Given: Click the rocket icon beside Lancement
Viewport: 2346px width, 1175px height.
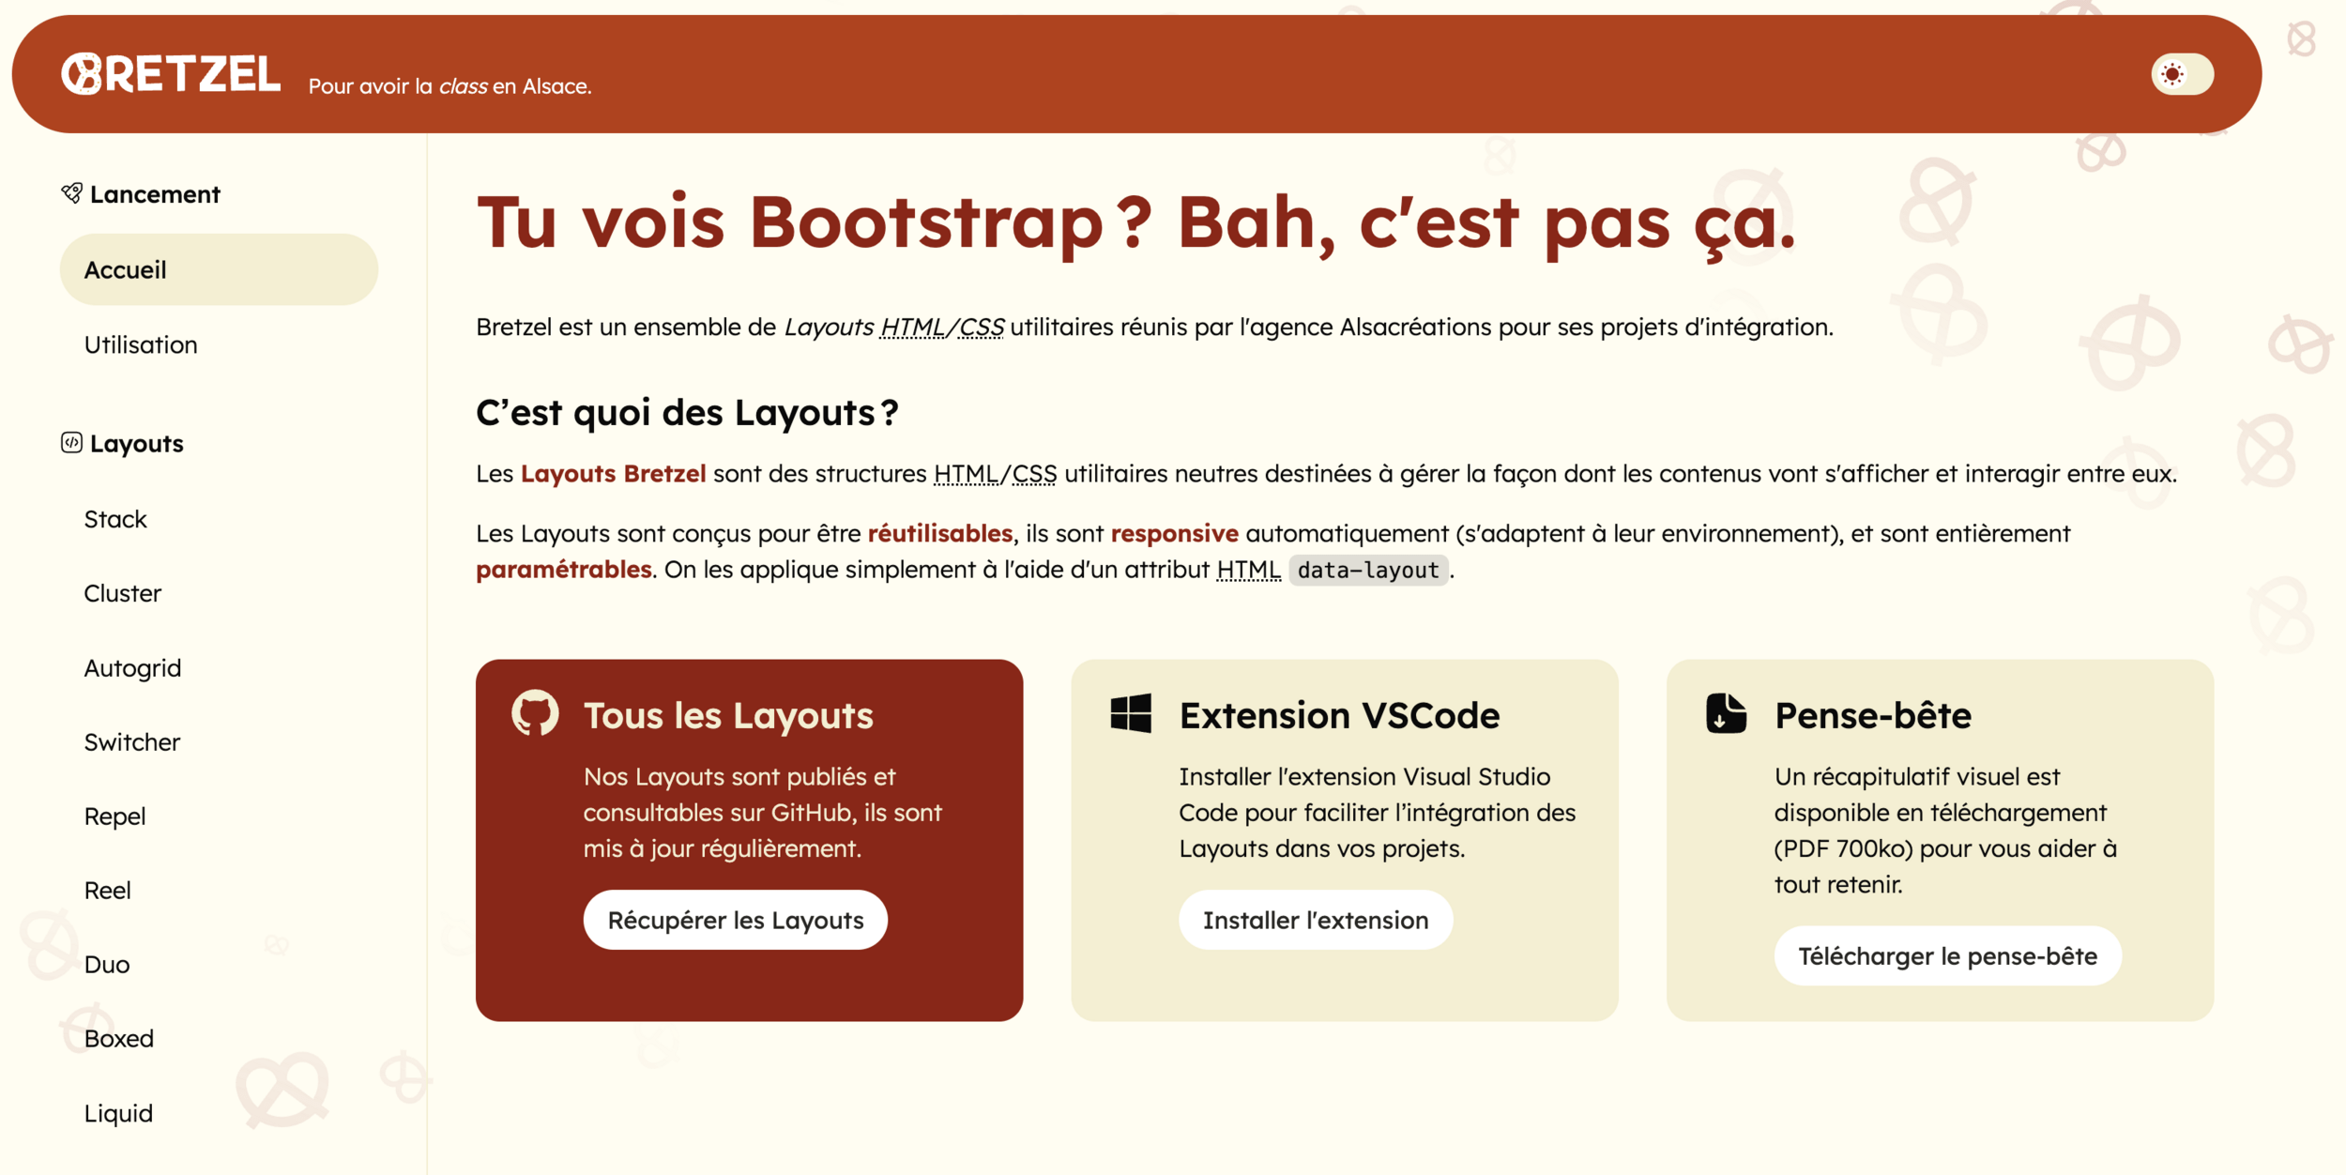Looking at the screenshot, I should tap(71, 193).
